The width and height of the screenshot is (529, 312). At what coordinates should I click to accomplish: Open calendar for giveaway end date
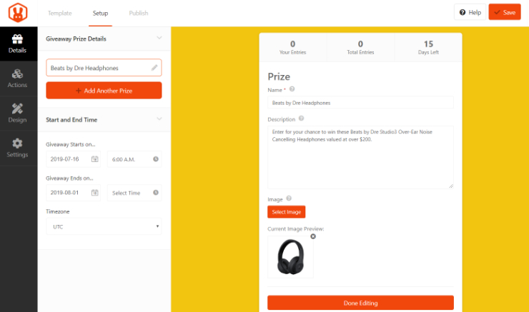pyautogui.click(x=95, y=192)
